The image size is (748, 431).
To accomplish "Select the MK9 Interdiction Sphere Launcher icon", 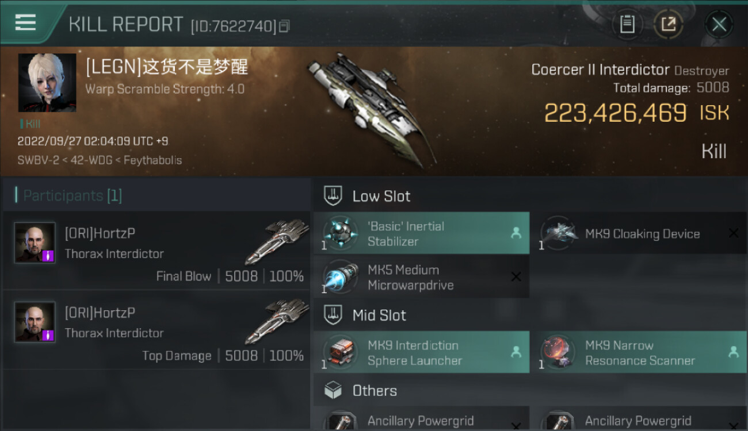I will 341,352.
